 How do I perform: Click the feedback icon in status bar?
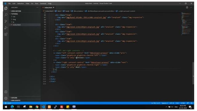(188, 103)
